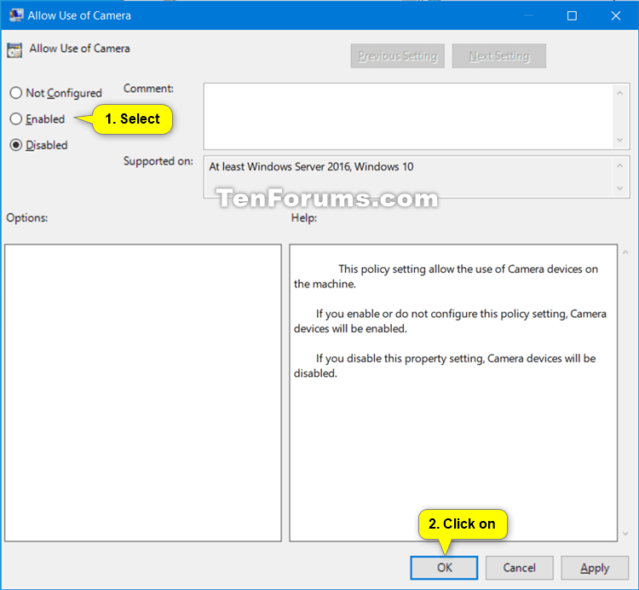Click Help pane scroll down arrow
This screenshot has width=639, height=590.
625,534
